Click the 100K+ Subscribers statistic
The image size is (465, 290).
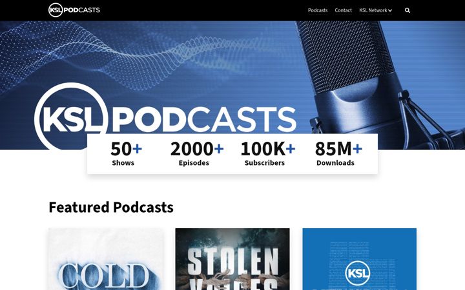click(x=267, y=153)
